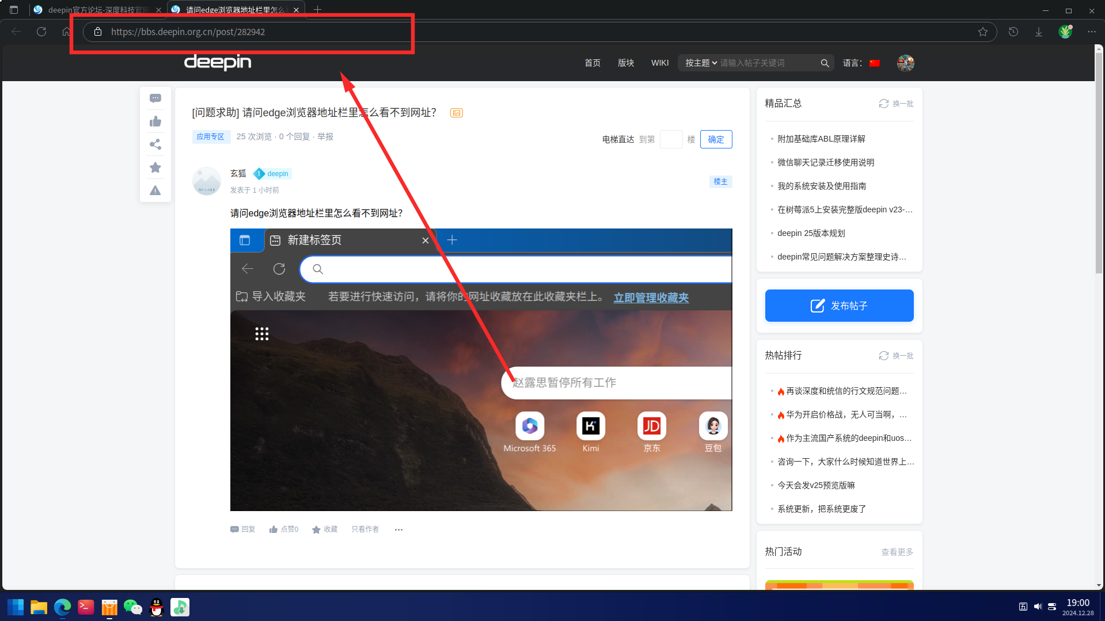Open 微信聊天记录迁移使用说明 post
1105x621 pixels.
pyautogui.click(x=826, y=163)
